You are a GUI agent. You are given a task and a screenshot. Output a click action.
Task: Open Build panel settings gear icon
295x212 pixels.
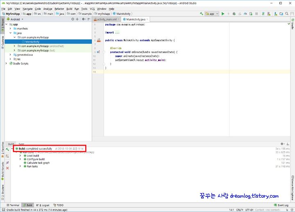click(282, 144)
